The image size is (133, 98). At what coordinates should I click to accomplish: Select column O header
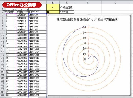click(x=115, y=3)
